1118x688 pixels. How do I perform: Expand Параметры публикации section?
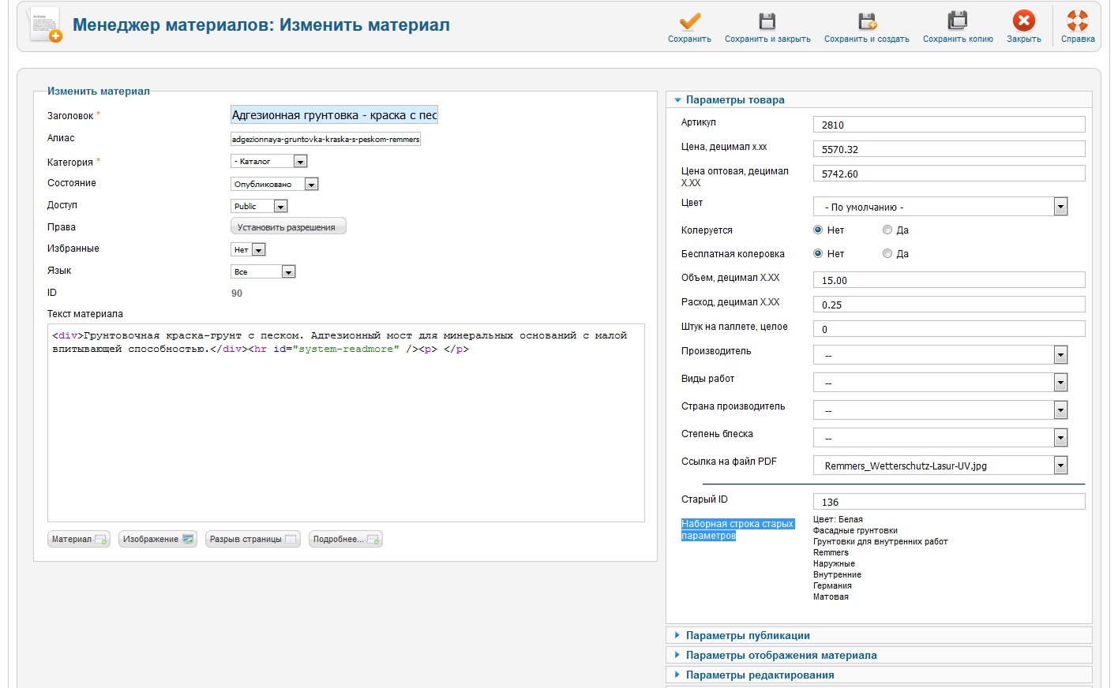pyautogui.click(x=748, y=636)
